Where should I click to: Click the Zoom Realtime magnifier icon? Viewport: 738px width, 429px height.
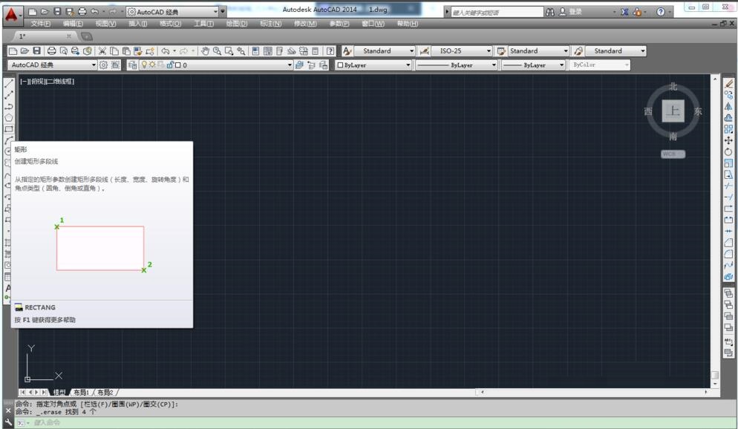[x=217, y=50]
